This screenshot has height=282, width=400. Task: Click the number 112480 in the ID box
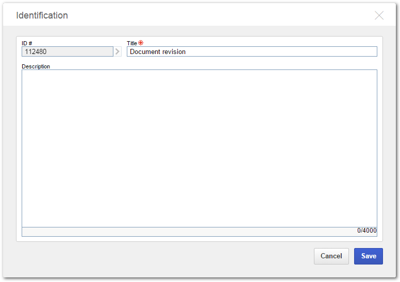click(x=36, y=51)
